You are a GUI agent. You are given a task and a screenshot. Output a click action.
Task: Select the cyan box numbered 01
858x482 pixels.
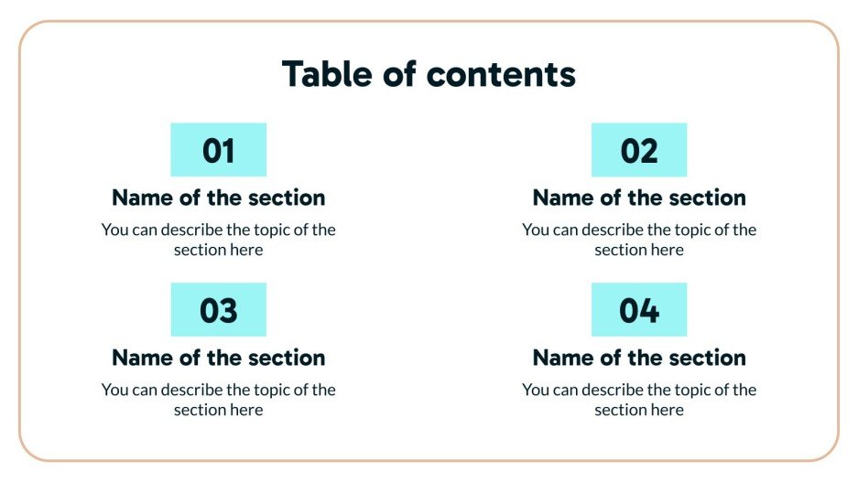(218, 150)
